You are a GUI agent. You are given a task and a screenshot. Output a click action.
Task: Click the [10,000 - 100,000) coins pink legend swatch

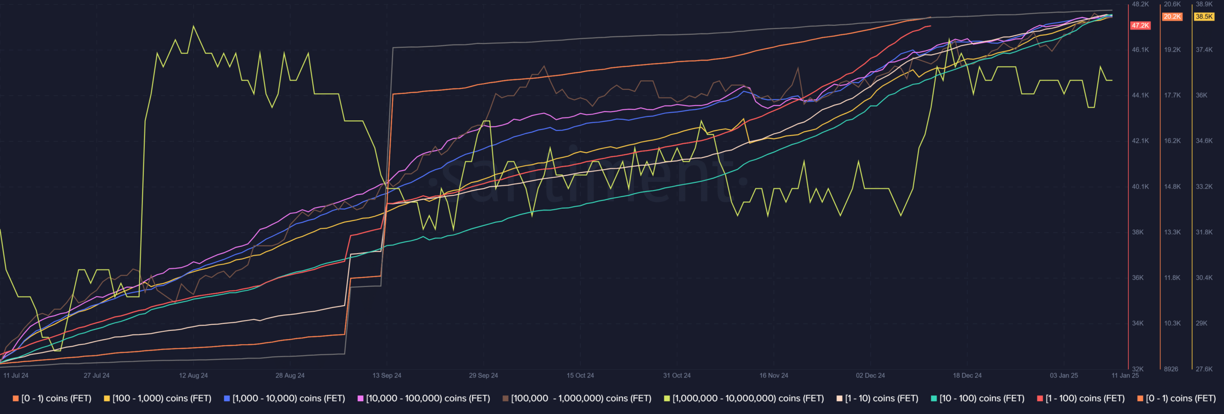[x=361, y=399]
